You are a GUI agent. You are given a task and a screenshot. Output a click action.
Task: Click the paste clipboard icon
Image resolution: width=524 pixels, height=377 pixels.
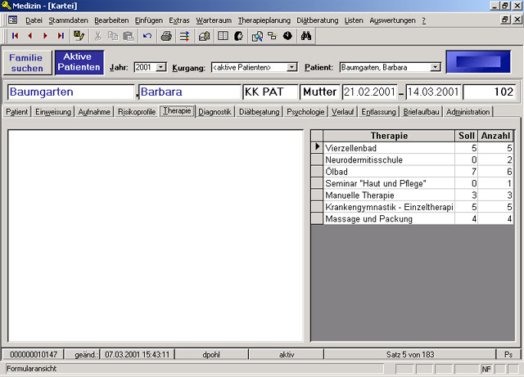click(x=129, y=36)
